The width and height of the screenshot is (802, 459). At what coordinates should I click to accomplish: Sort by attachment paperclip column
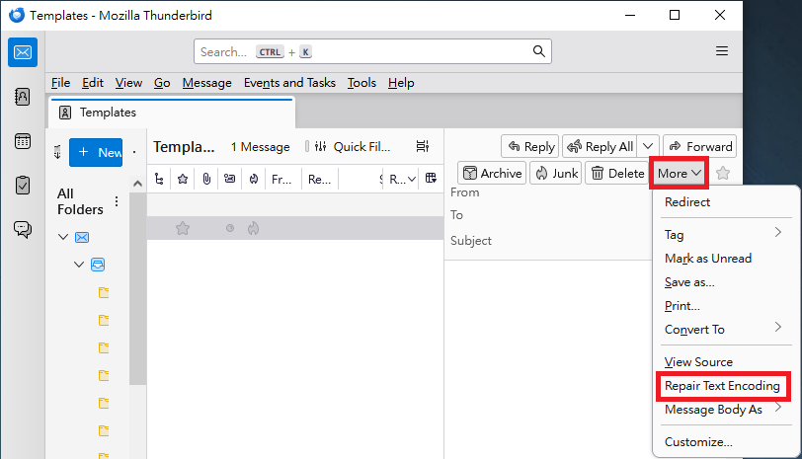pyautogui.click(x=206, y=179)
